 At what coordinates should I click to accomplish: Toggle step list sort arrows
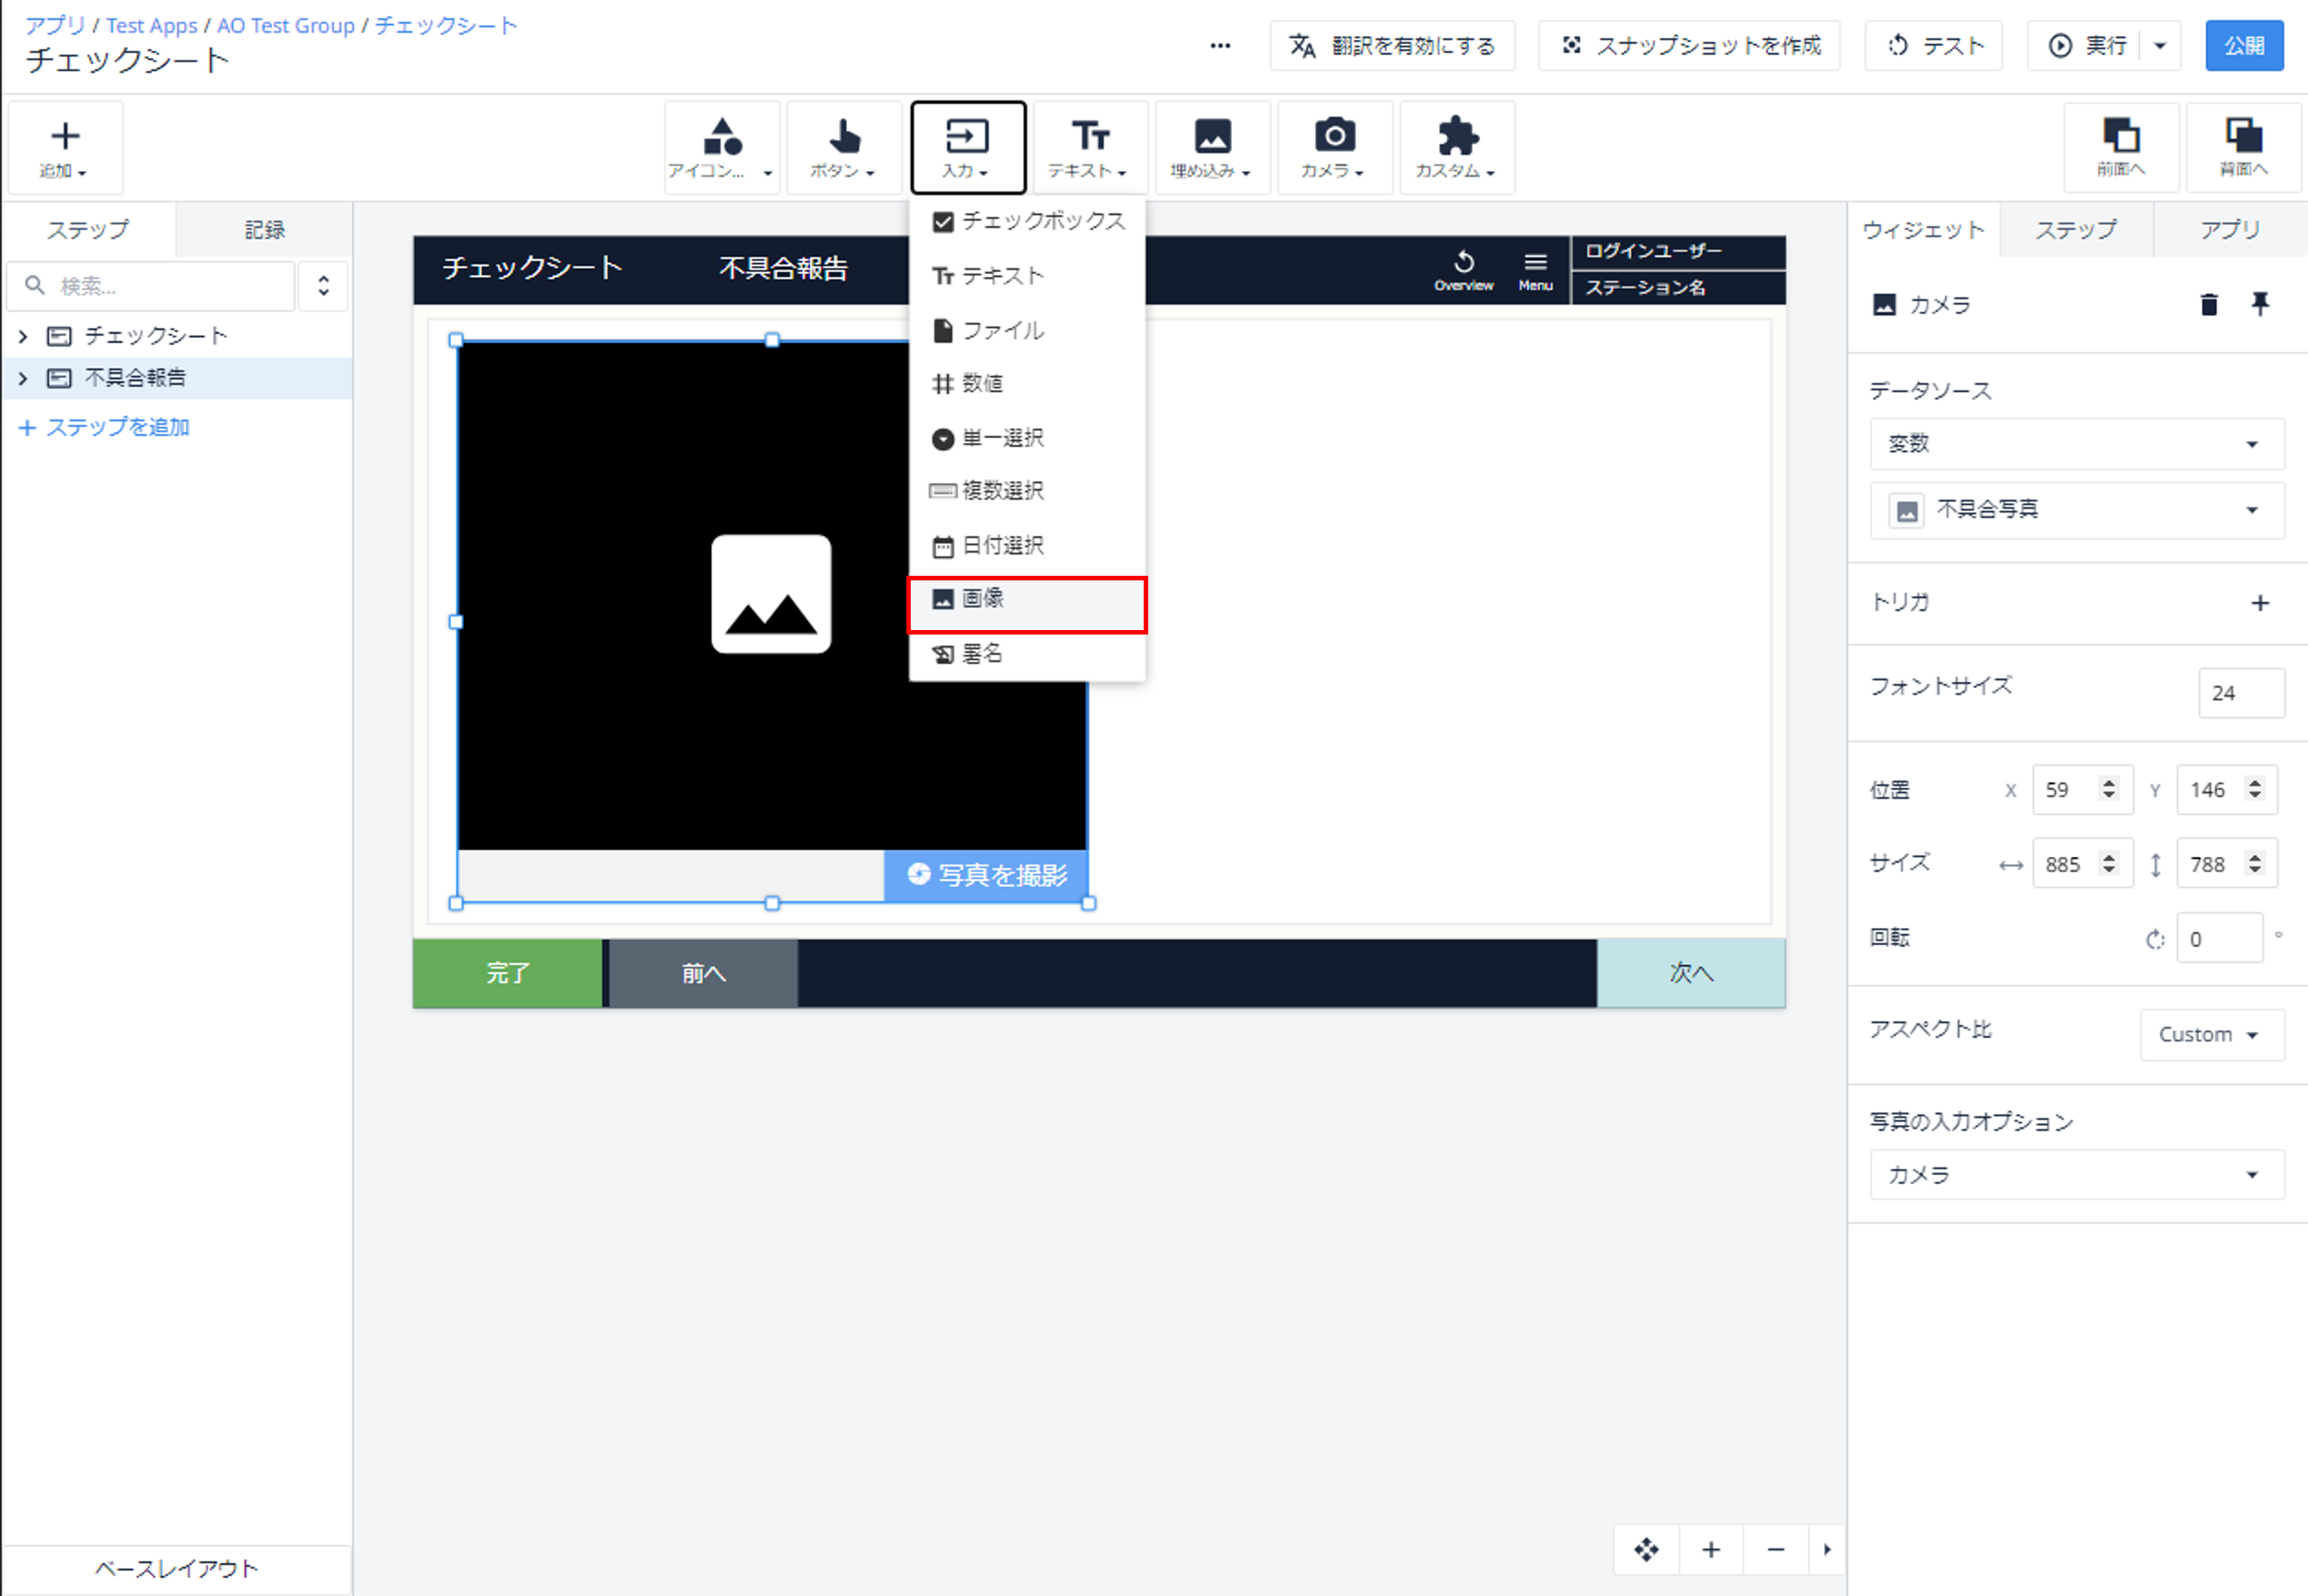(x=323, y=286)
